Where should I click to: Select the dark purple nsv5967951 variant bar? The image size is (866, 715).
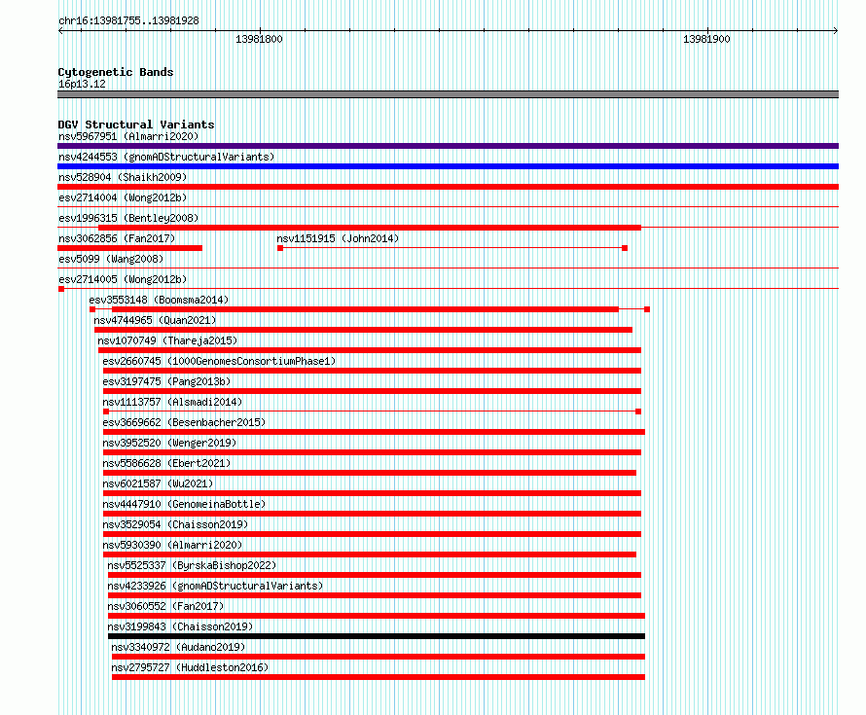coord(448,146)
